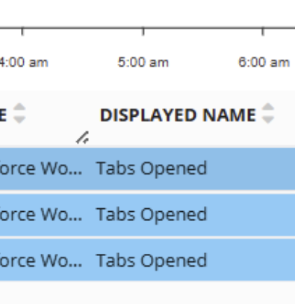Screen dimensions: 295x304
Task: Click truncated "orce Wo..." cell in second row
Action: pos(41,215)
